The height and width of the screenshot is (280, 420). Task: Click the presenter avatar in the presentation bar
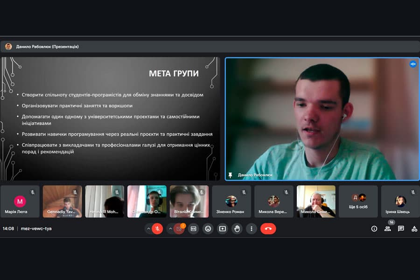[8, 47]
